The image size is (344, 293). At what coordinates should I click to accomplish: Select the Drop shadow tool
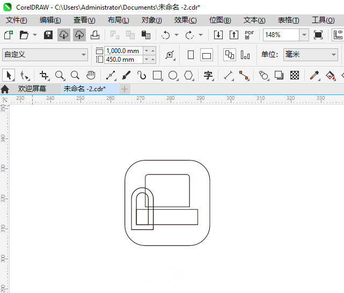coord(279,76)
